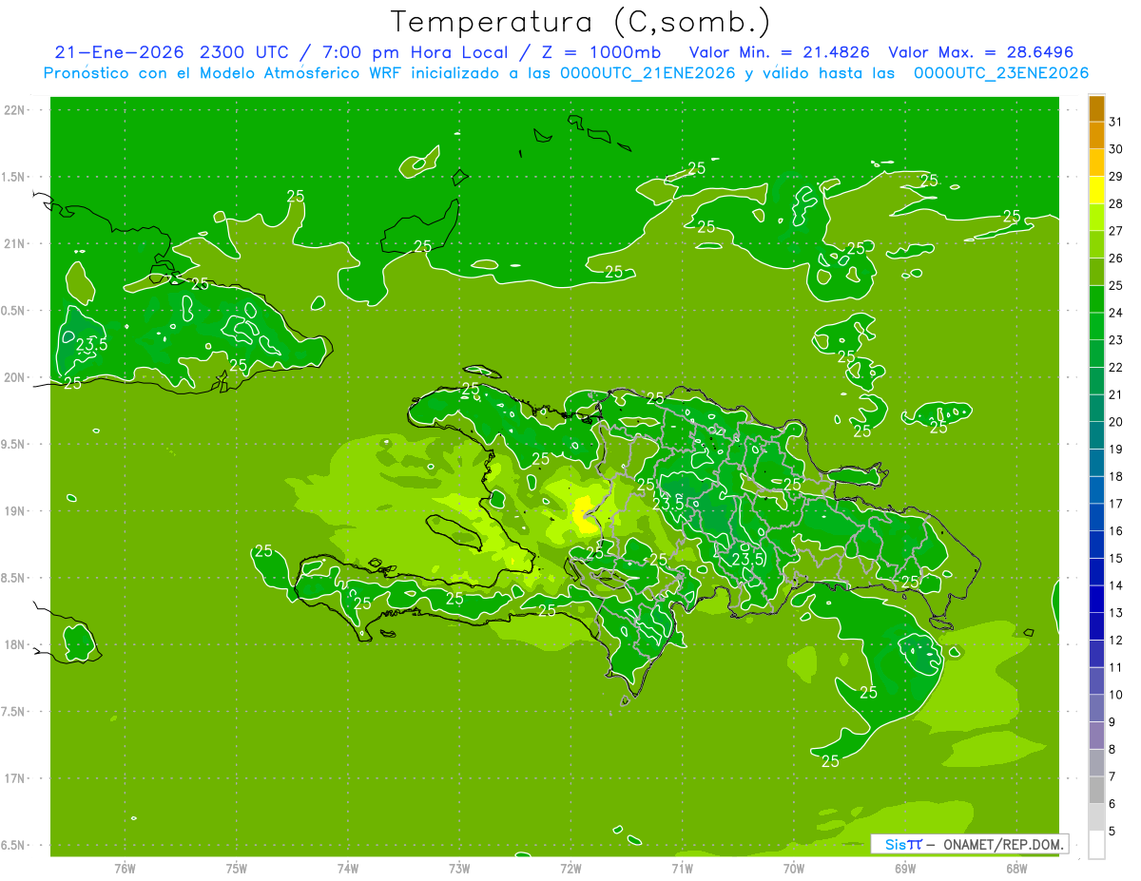Viewport: 1141px width, 881px height.
Task: Click the colorbar label "29"
Action: click(x=1115, y=177)
